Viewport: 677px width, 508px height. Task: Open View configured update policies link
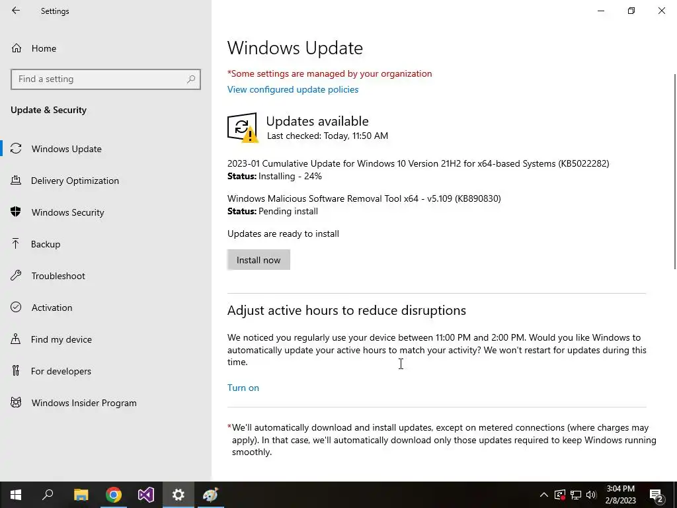tap(293, 89)
